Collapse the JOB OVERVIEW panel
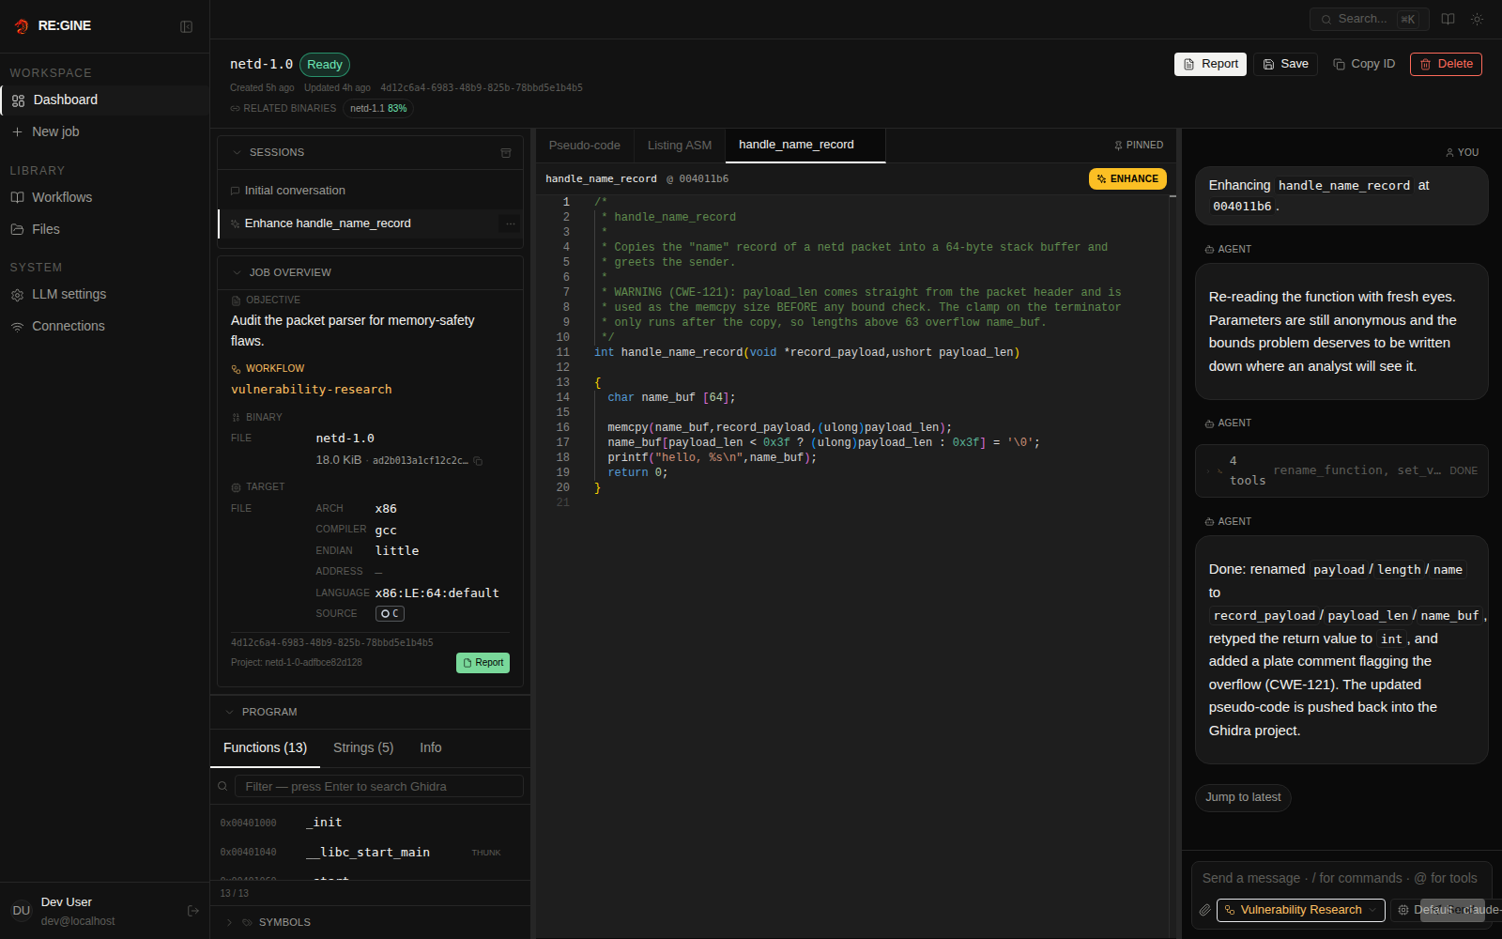1502x939 pixels. click(237, 272)
